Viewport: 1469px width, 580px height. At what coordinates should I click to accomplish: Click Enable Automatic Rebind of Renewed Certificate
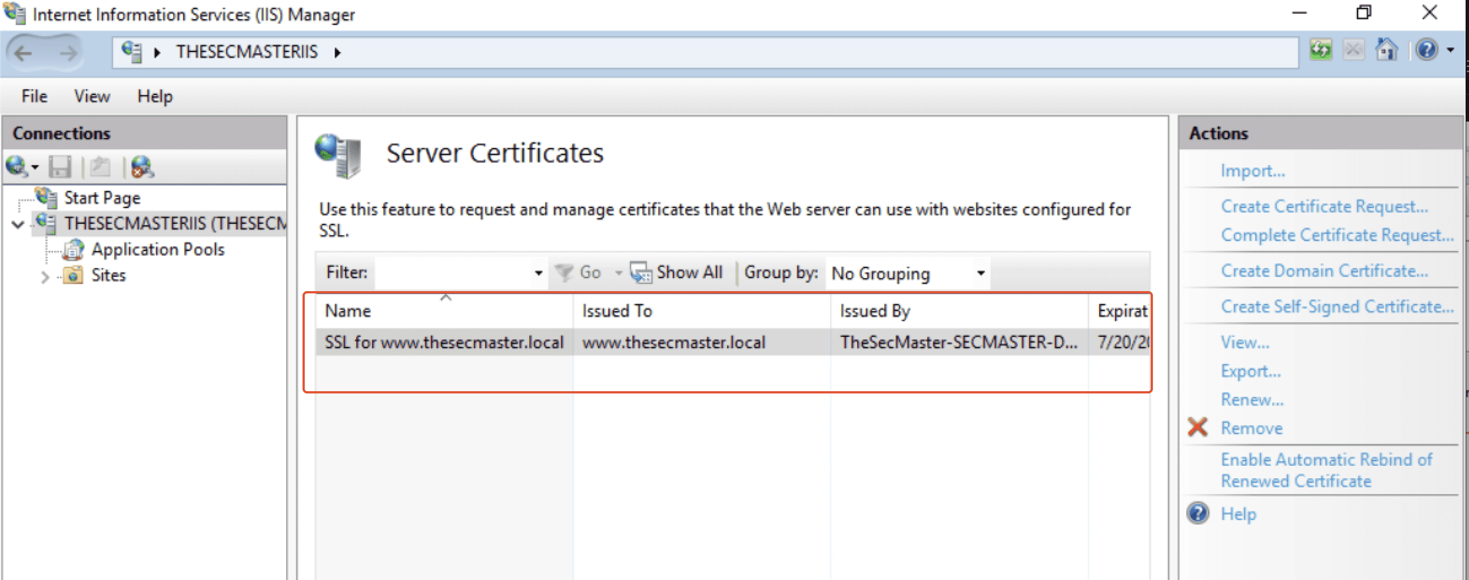tap(1326, 470)
